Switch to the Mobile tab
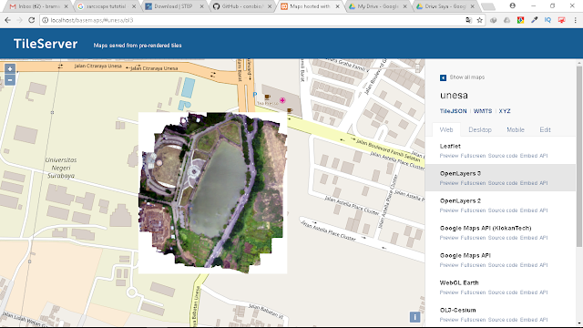The width and height of the screenshot is (583, 328). [x=516, y=129]
